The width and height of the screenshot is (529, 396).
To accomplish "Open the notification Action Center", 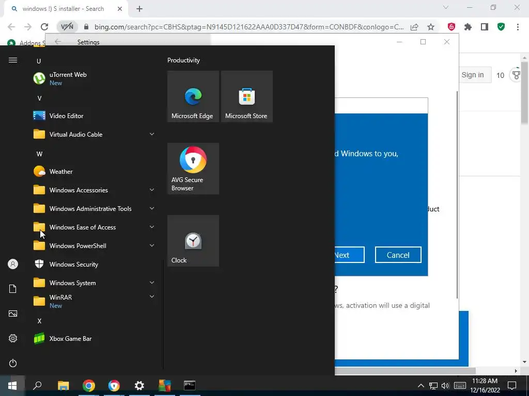I will tap(512, 386).
